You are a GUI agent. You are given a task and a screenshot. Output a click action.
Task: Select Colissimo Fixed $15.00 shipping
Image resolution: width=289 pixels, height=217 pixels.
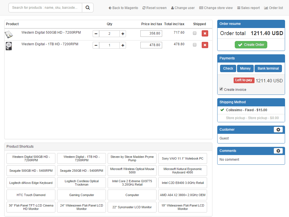click(x=251, y=110)
